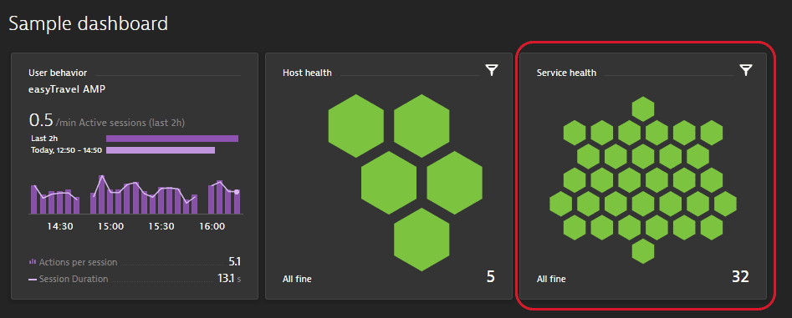Click the Service health filter funnel icon
The image size is (792, 318).
tap(745, 70)
